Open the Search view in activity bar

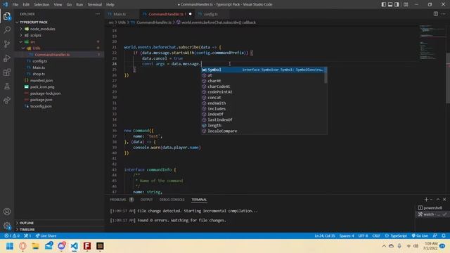click(7, 30)
